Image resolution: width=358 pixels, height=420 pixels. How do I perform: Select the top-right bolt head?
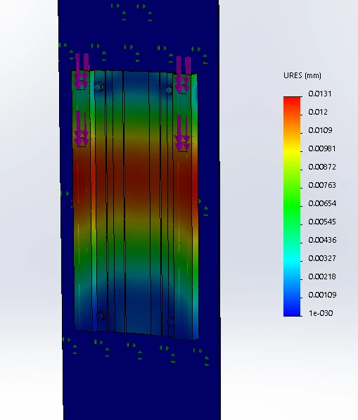point(170,90)
